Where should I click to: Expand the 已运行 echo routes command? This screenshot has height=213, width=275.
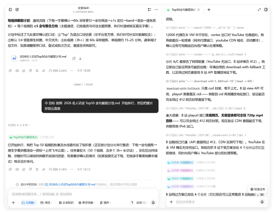[206, 54]
